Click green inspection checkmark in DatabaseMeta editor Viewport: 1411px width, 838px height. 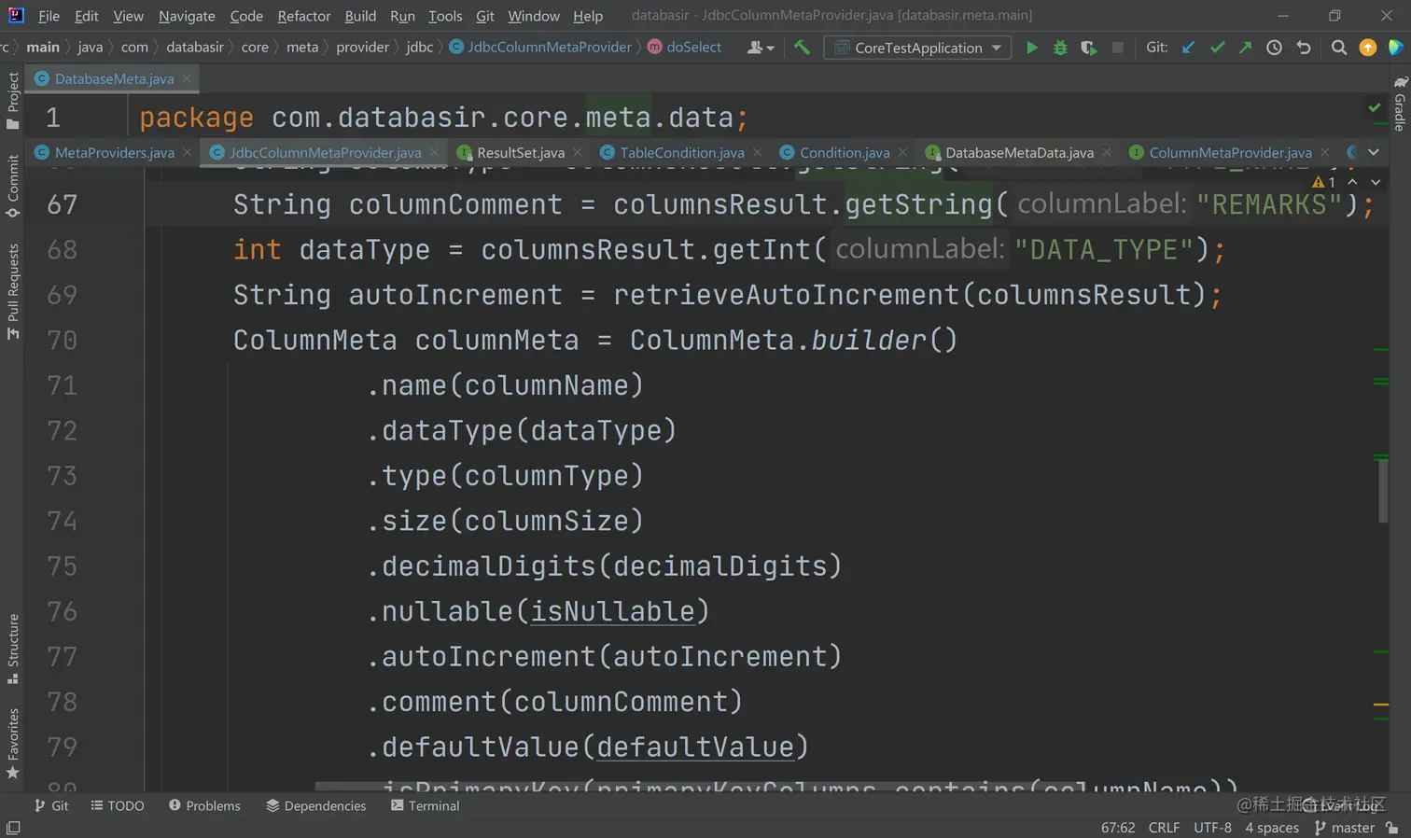tap(1375, 108)
